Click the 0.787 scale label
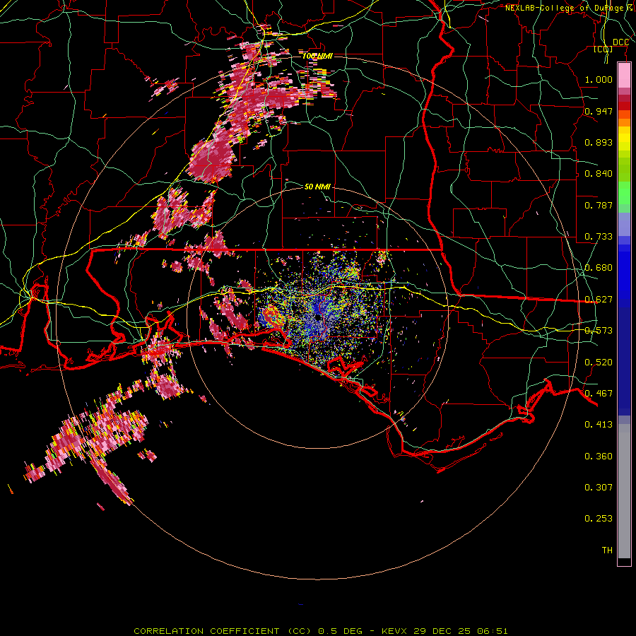This screenshot has height=636, width=636. 599,205
